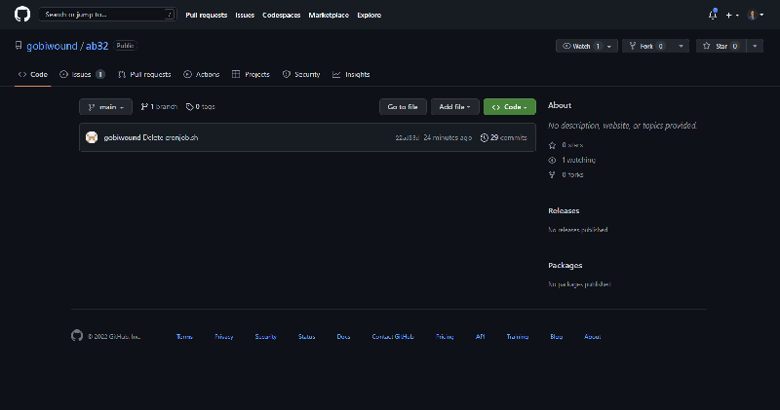Switch to the repository Issues tab
The height and width of the screenshot is (410, 780).
[x=82, y=75]
